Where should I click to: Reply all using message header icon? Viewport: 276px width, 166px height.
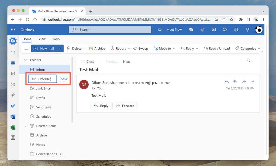235,82
